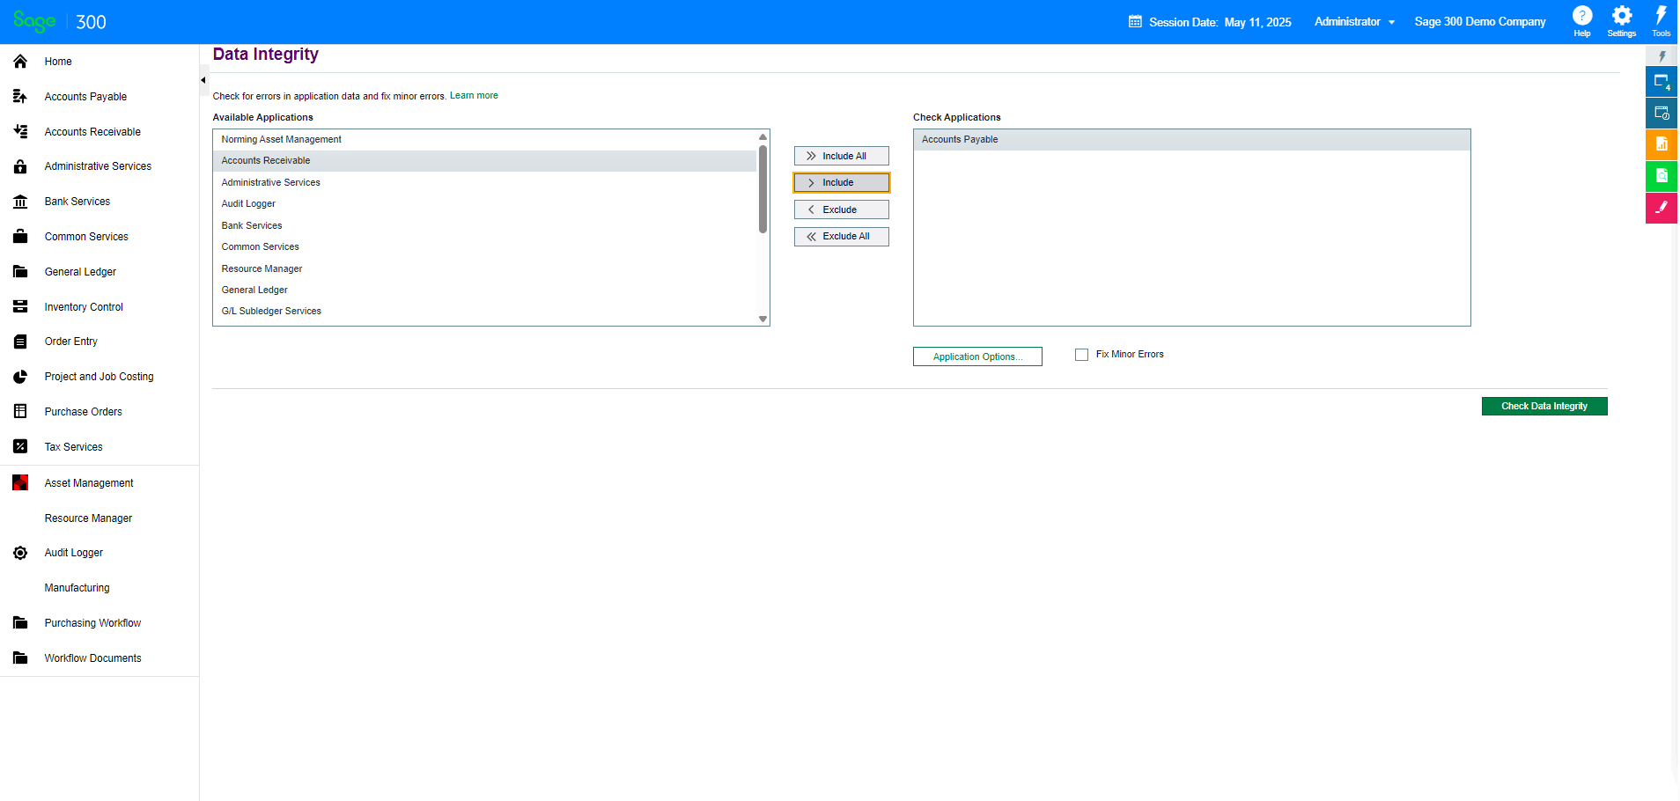Click the grey lightning bolt sidebar icon

1663,56
